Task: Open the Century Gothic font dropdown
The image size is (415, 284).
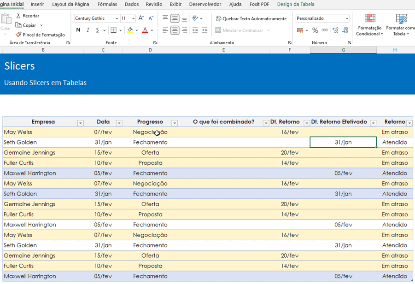Action: pos(116,18)
